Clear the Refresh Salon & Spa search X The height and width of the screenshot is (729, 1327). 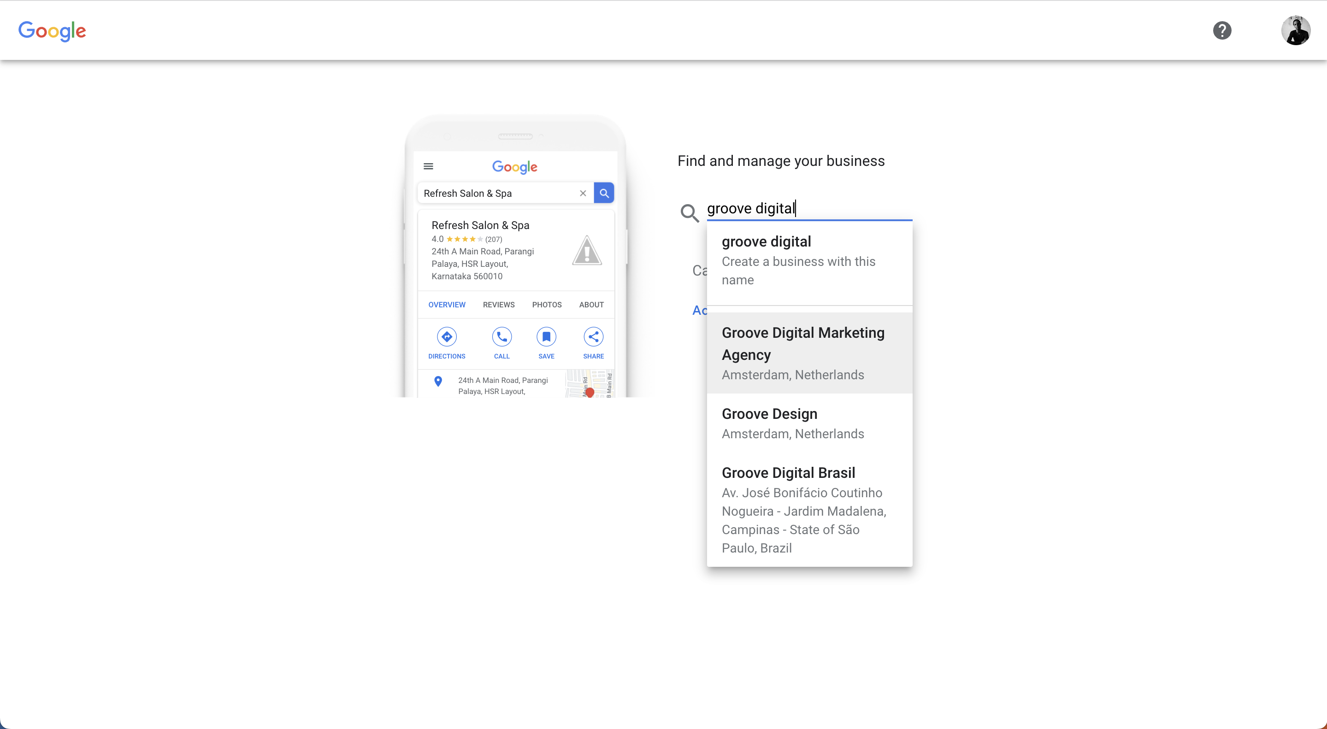[x=583, y=193]
